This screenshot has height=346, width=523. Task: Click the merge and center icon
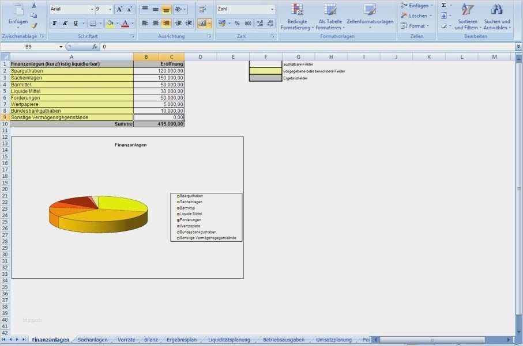point(202,23)
